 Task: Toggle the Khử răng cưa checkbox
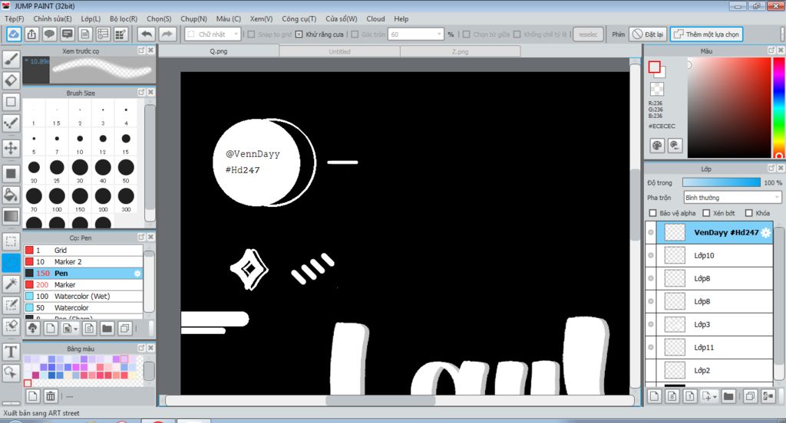(x=299, y=34)
